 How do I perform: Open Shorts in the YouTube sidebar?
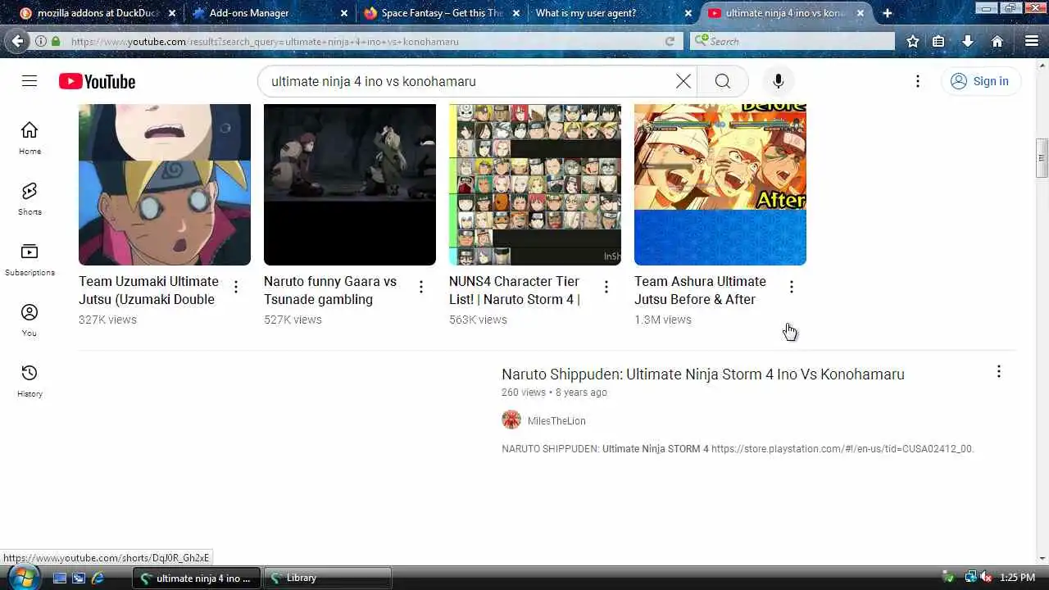point(30,198)
